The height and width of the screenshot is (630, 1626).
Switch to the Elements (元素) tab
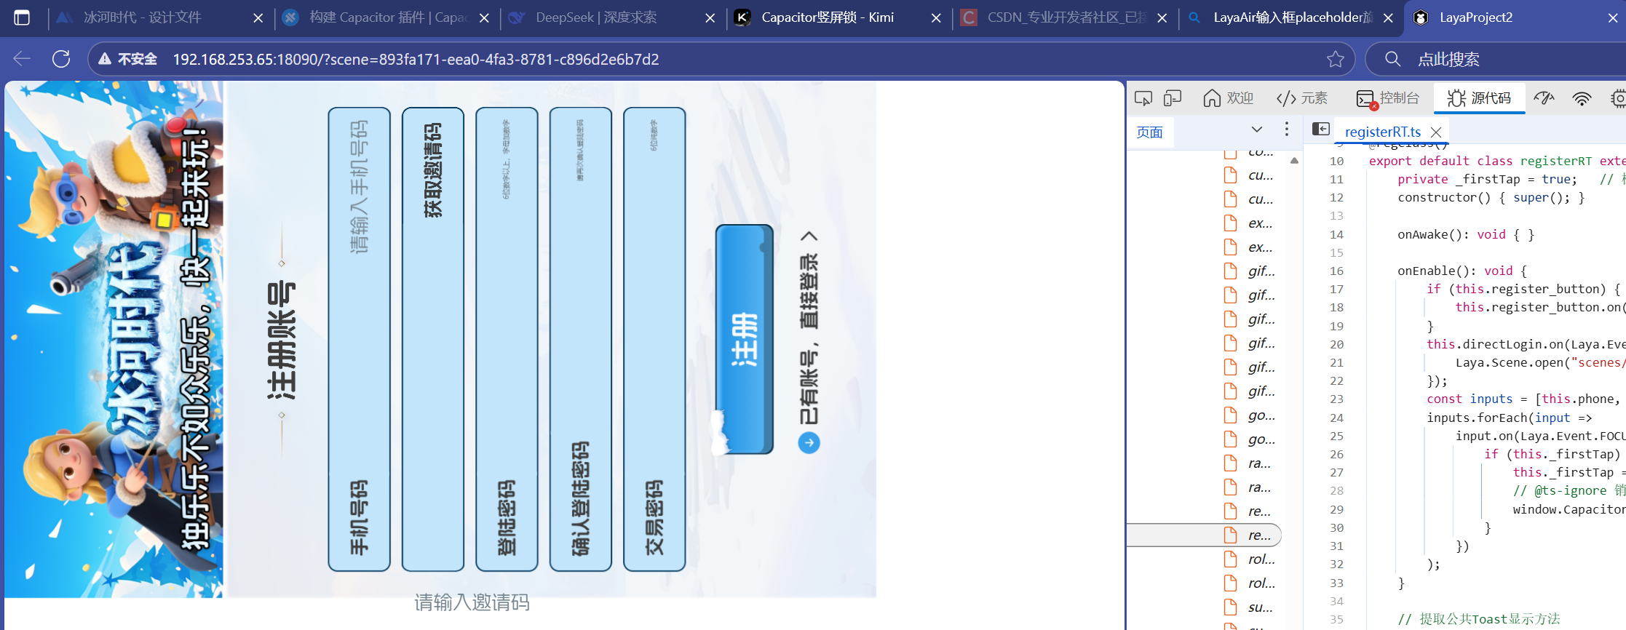(1302, 98)
